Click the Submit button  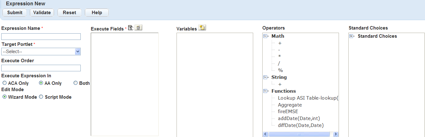[x=15, y=13]
